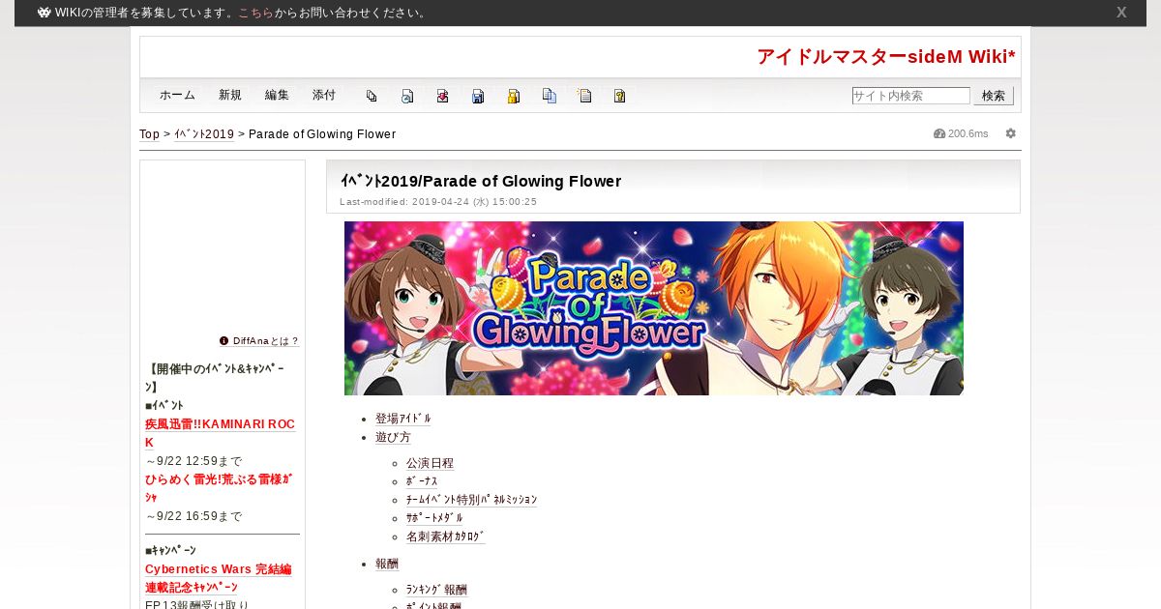Screen dimensions: 1161x609
Task: Go to Top breadcrumb link
Action: 149,134
